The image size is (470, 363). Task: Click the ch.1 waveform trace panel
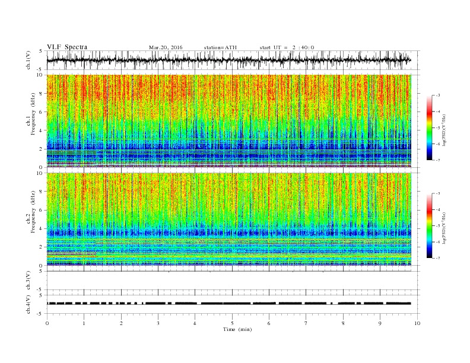233,60
